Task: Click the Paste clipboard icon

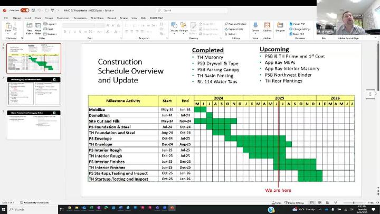Action: (8, 26)
